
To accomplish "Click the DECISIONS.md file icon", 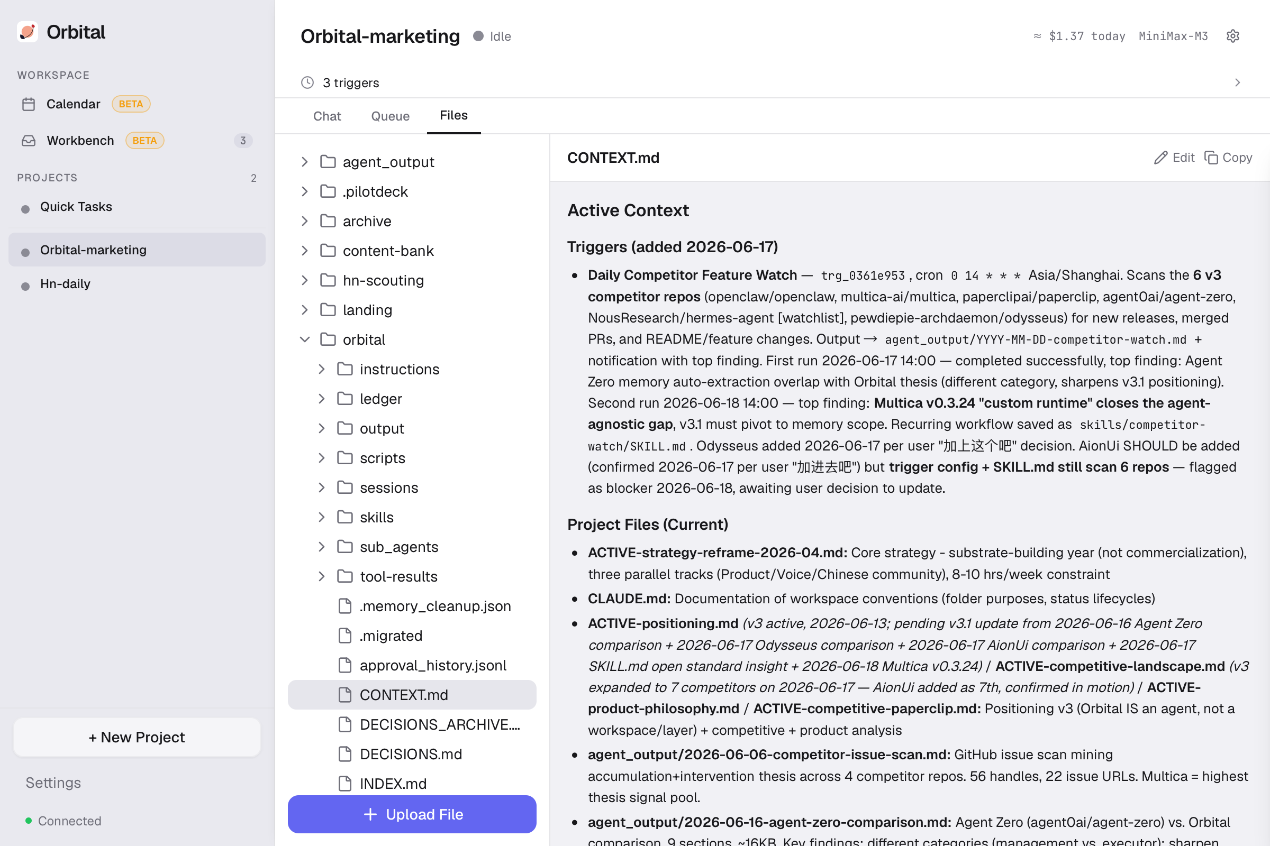I will click(345, 755).
